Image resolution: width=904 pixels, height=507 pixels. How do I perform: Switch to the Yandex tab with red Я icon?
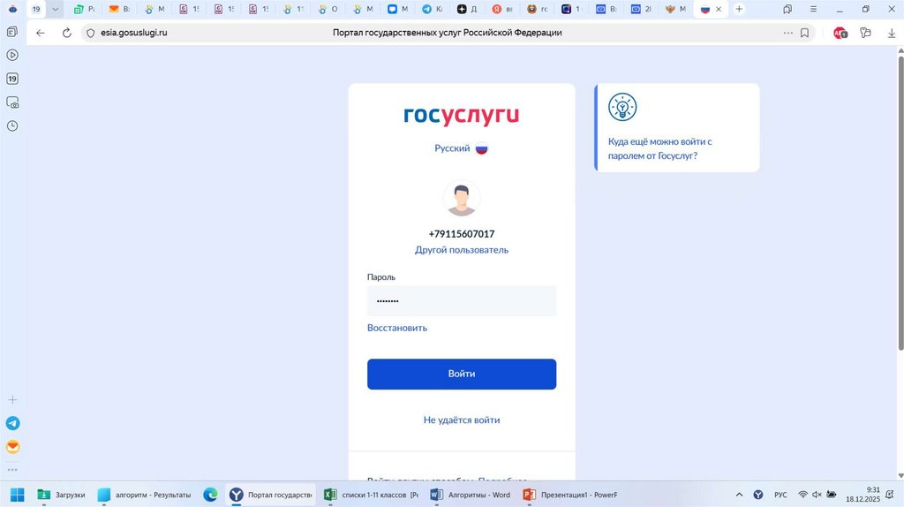[501, 9]
